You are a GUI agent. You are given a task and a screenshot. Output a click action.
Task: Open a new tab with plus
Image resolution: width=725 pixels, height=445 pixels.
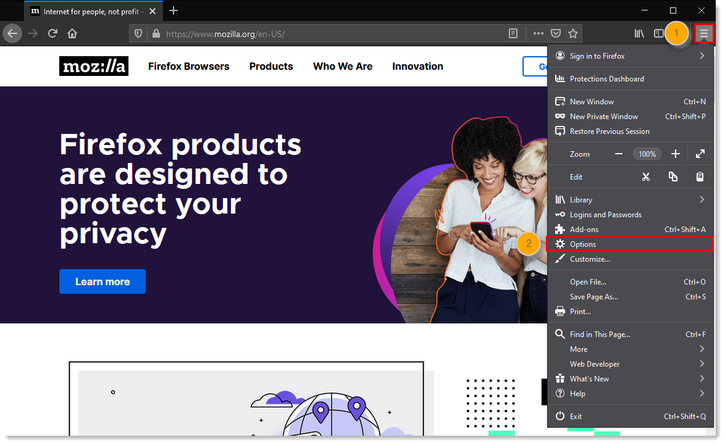tap(174, 10)
